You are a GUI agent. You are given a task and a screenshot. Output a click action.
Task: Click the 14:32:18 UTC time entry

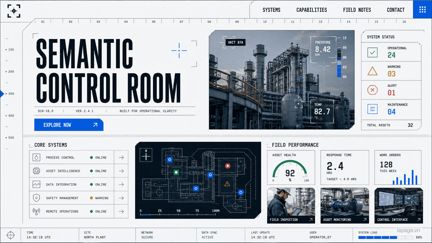coord(38,237)
